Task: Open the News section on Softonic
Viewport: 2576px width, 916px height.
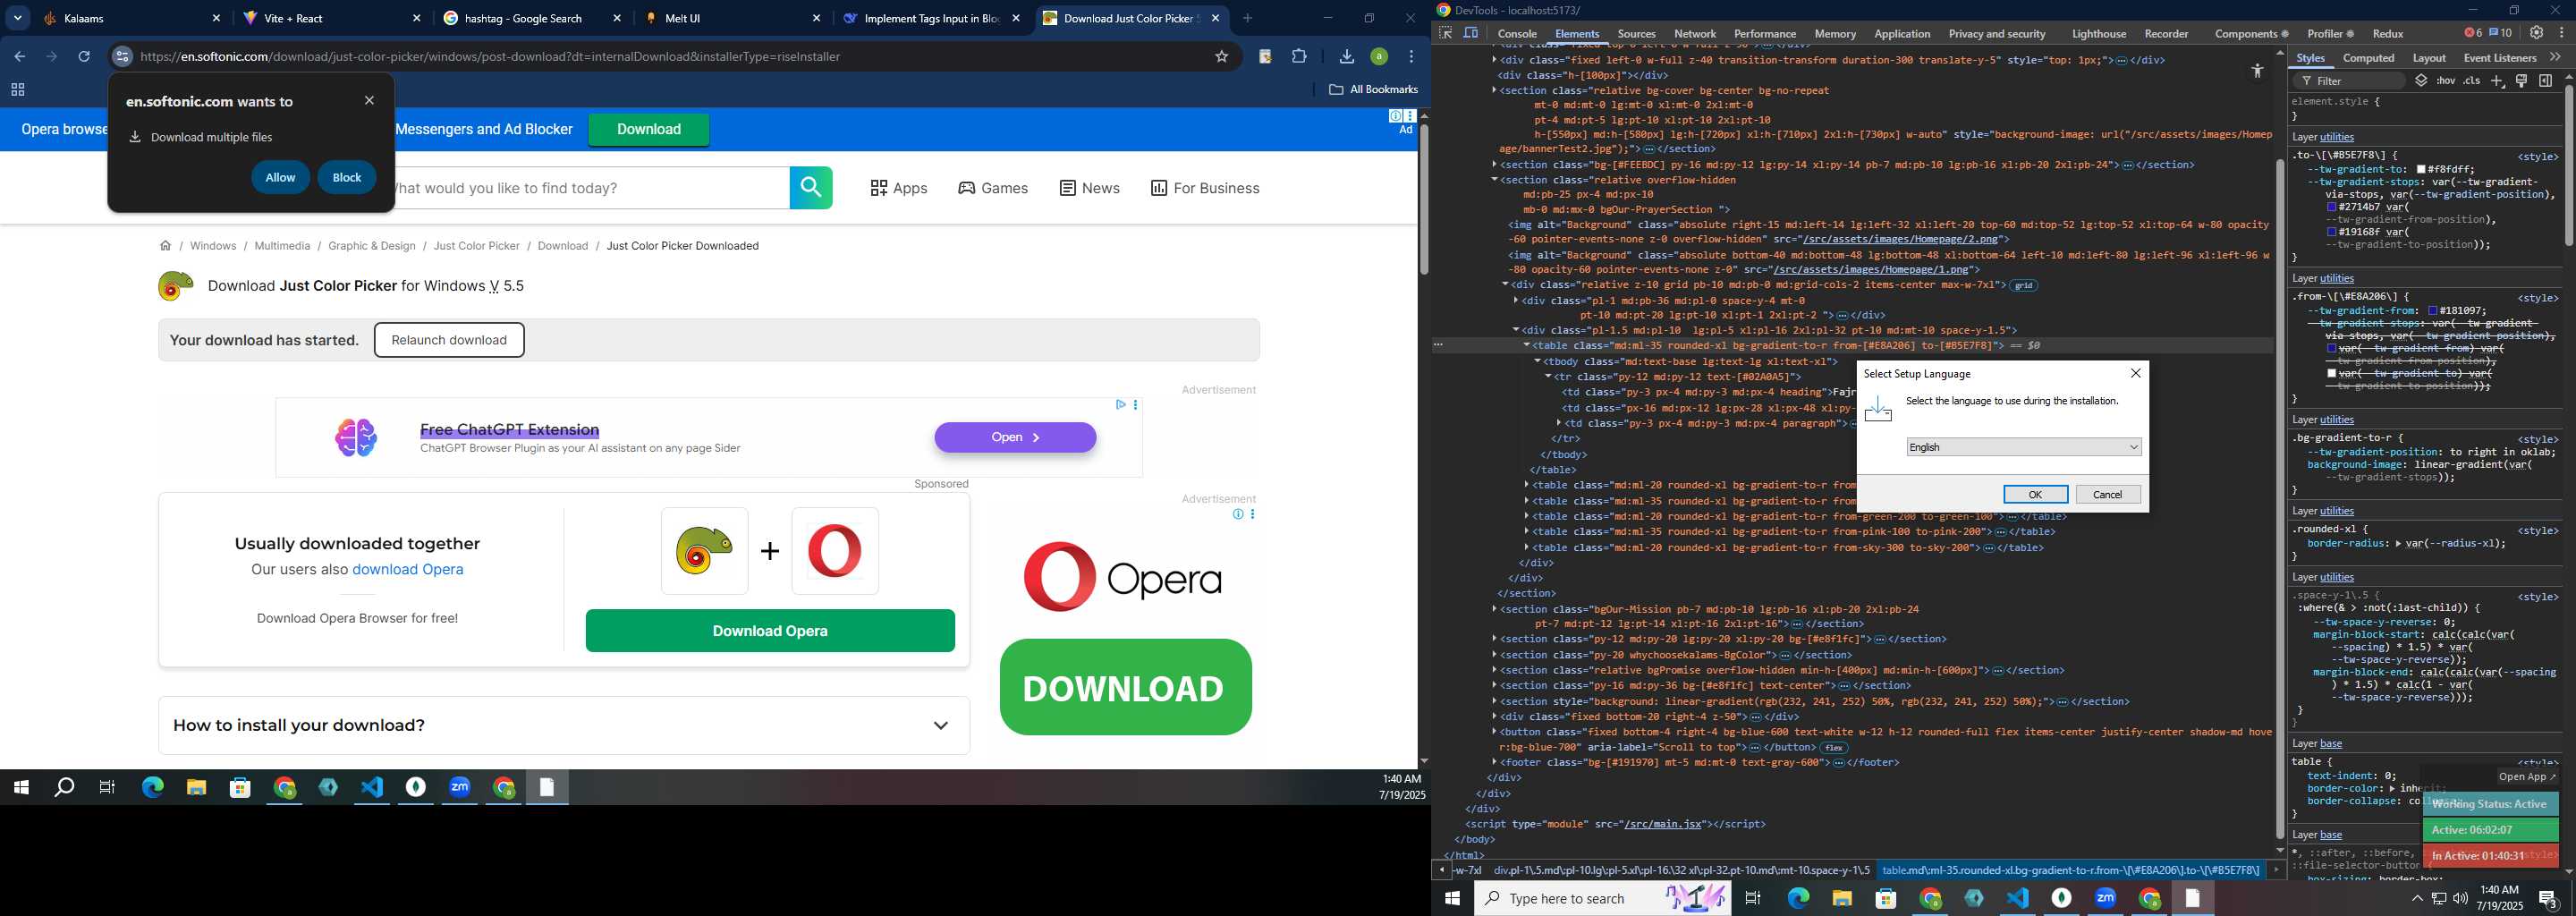Action: [x=1089, y=188]
